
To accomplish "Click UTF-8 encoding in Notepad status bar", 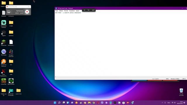I will 184,79.
